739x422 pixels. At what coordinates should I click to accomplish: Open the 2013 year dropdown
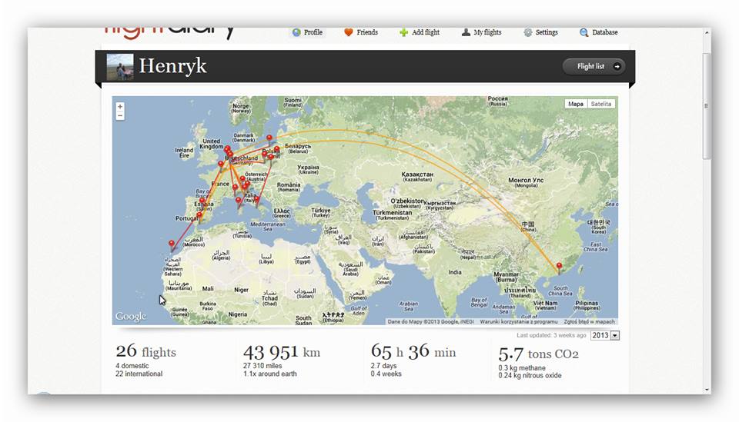tap(605, 335)
